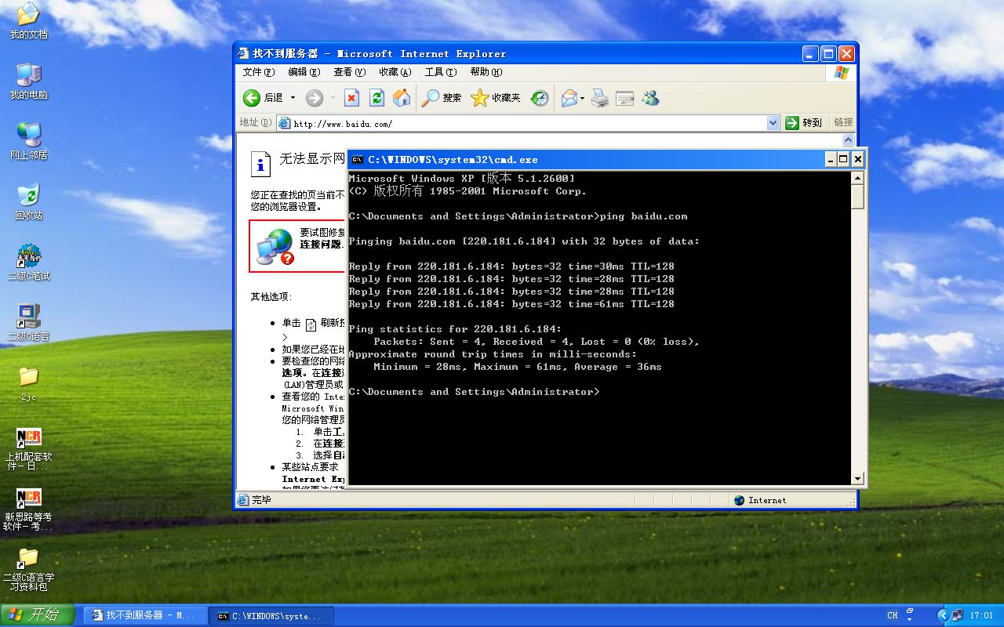Viewport: 1004px width, 627px height.
Task: Open the File (文件) menu
Action: (258, 72)
